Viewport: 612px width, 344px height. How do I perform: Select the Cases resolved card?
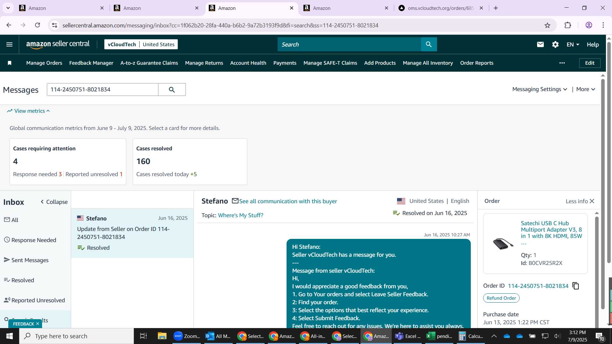point(190,161)
